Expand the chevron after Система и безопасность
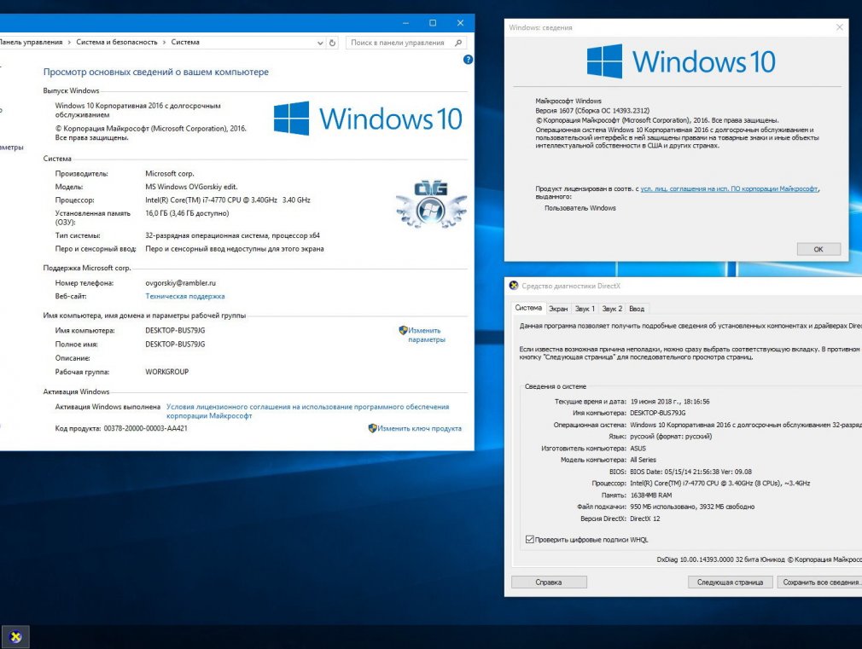862x649 pixels. [x=164, y=43]
